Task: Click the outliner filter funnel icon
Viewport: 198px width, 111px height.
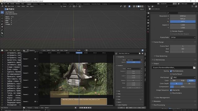Action: [x=192, y=6]
